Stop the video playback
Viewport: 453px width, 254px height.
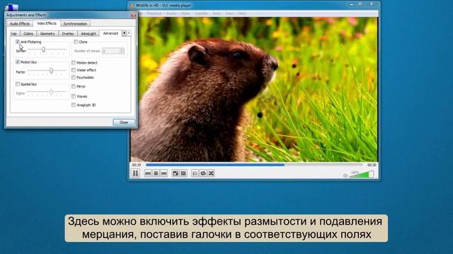coord(156,174)
